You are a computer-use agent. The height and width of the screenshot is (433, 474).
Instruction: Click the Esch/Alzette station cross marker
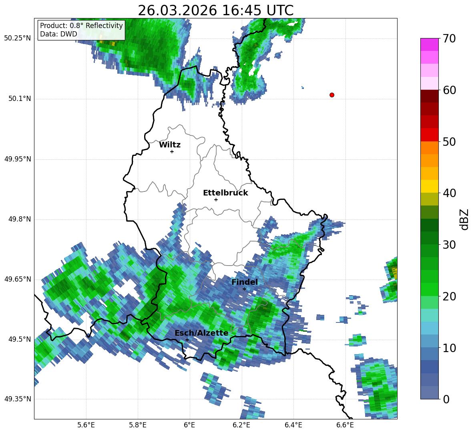(187, 340)
